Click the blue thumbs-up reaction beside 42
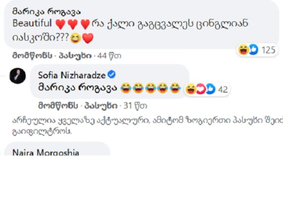Viewport: 283px width, 202px height. (210, 89)
